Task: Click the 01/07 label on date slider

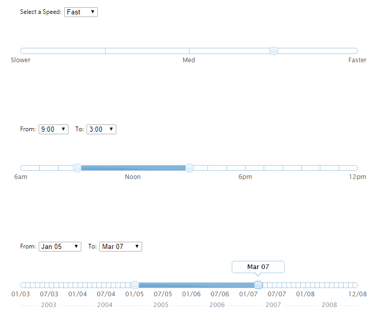Action: coord(248,294)
